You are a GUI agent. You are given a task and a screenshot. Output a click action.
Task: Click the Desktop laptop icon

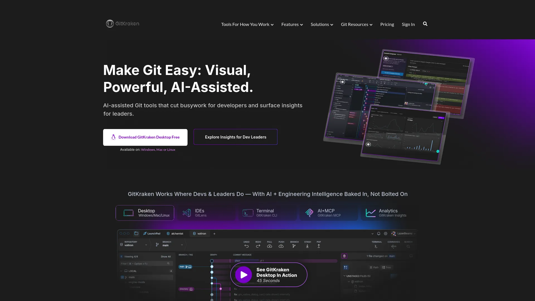point(128,213)
